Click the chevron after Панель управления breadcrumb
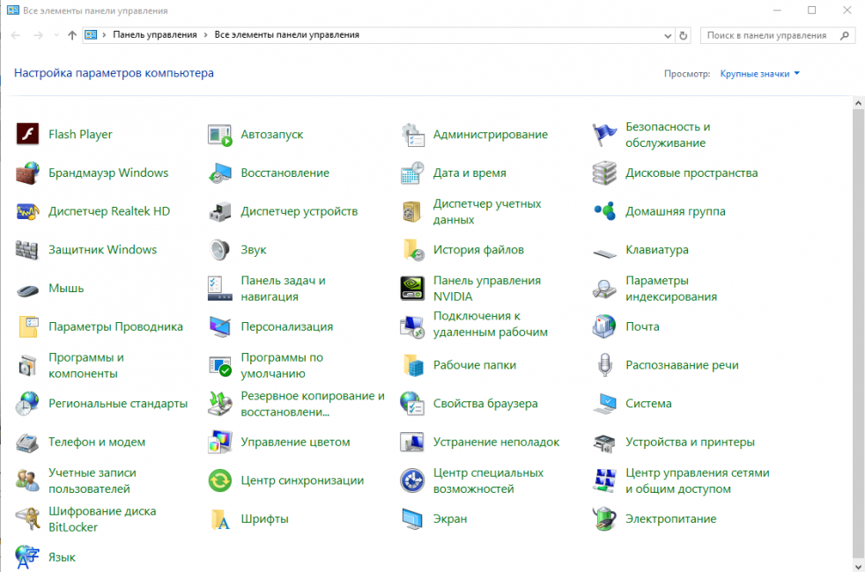 (206, 34)
